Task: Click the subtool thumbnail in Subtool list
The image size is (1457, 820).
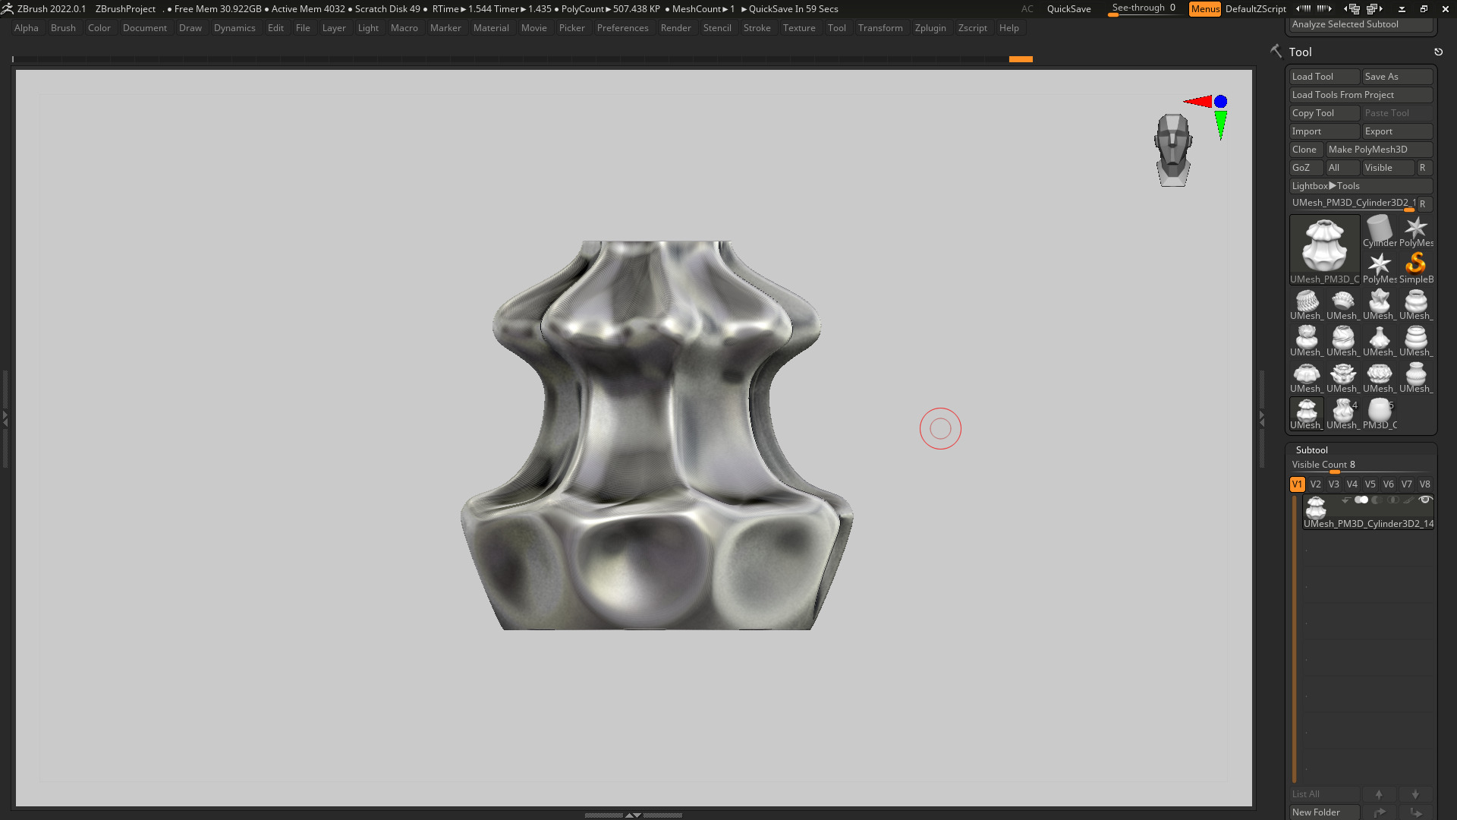Action: pos(1315,506)
